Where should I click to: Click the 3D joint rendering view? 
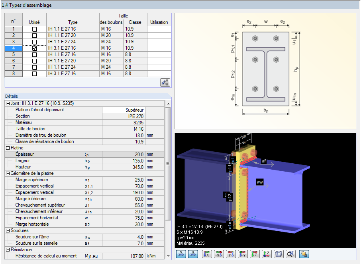click(265, 190)
